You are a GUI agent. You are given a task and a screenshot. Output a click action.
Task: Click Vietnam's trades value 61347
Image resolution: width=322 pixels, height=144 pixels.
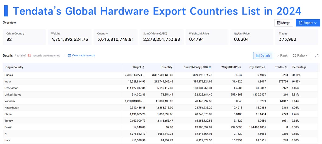click(284, 101)
